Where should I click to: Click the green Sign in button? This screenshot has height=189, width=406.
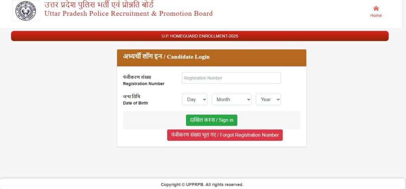[x=212, y=120]
